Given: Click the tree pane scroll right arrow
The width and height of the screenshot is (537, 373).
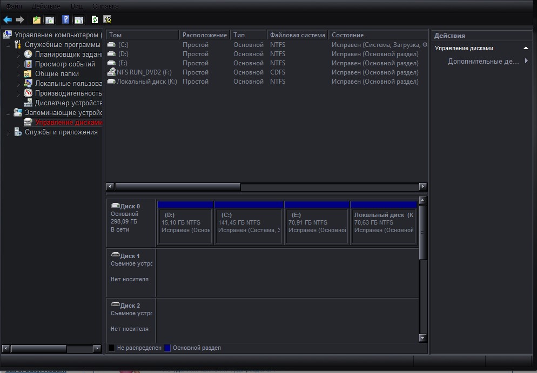Looking at the screenshot, I should 97,348.
